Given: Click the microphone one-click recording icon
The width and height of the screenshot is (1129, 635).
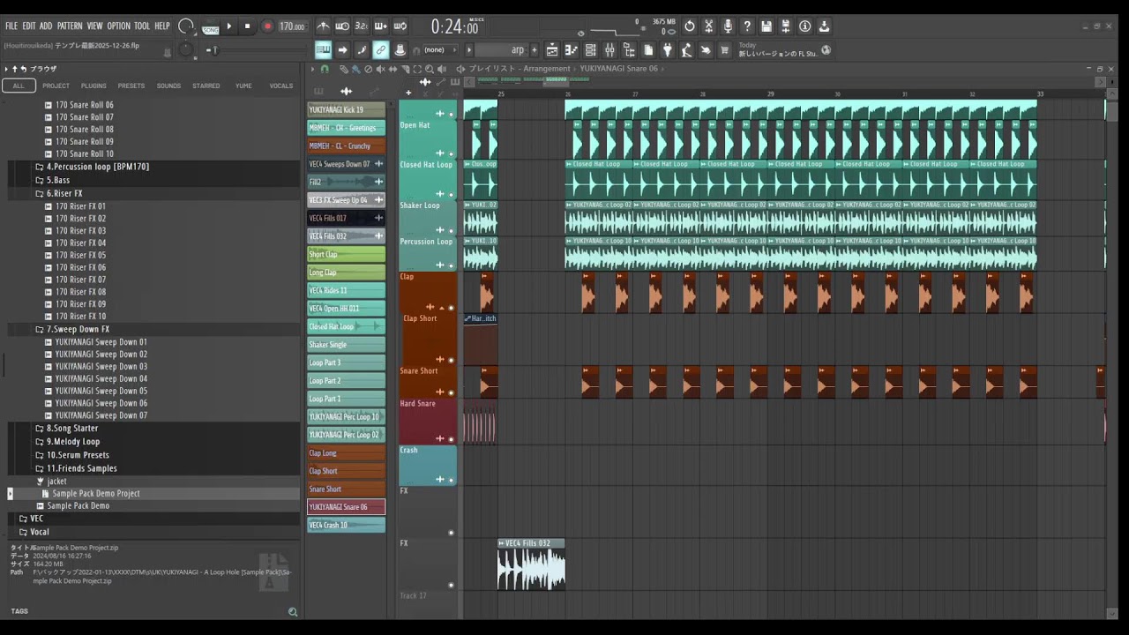Looking at the screenshot, I should click(x=728, y=26).
